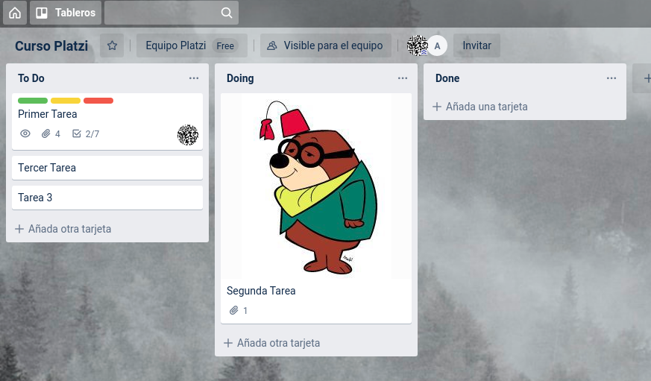
Task: Open the Done list actions menu
Action: coord(611,78)
